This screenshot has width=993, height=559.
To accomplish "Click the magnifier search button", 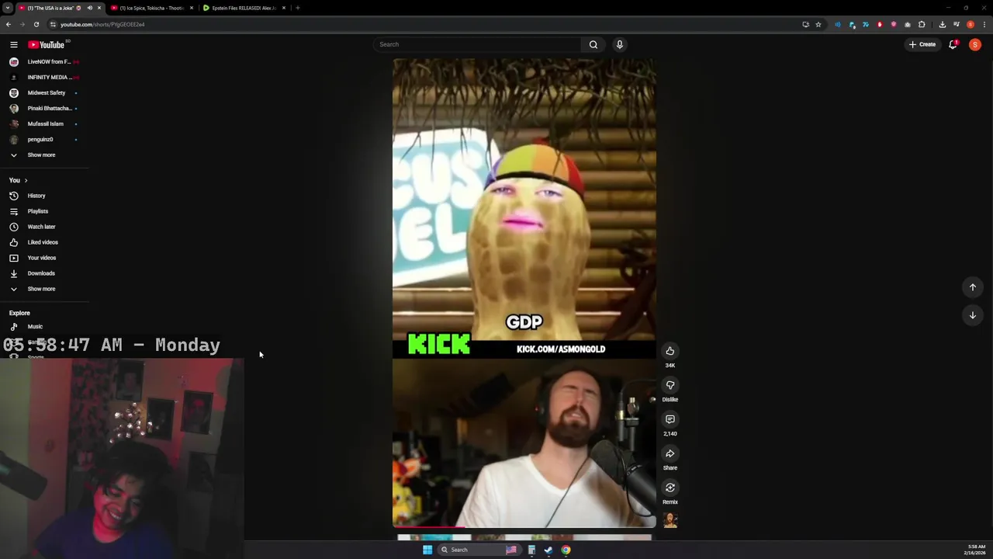I will tap(593, 44).
